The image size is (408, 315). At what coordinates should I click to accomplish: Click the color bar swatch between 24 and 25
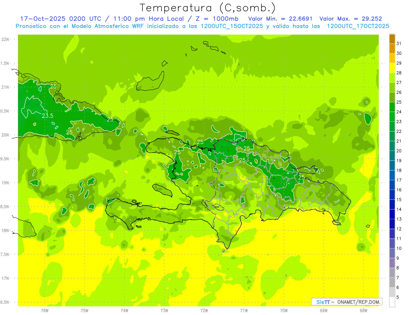pos(392,107)
